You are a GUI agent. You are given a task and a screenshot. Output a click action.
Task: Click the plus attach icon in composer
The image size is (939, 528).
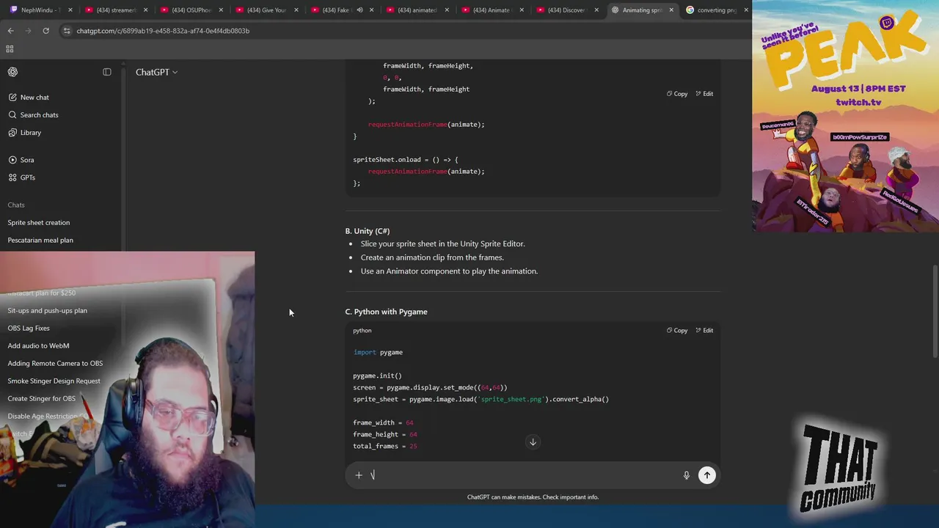[359, 475]
